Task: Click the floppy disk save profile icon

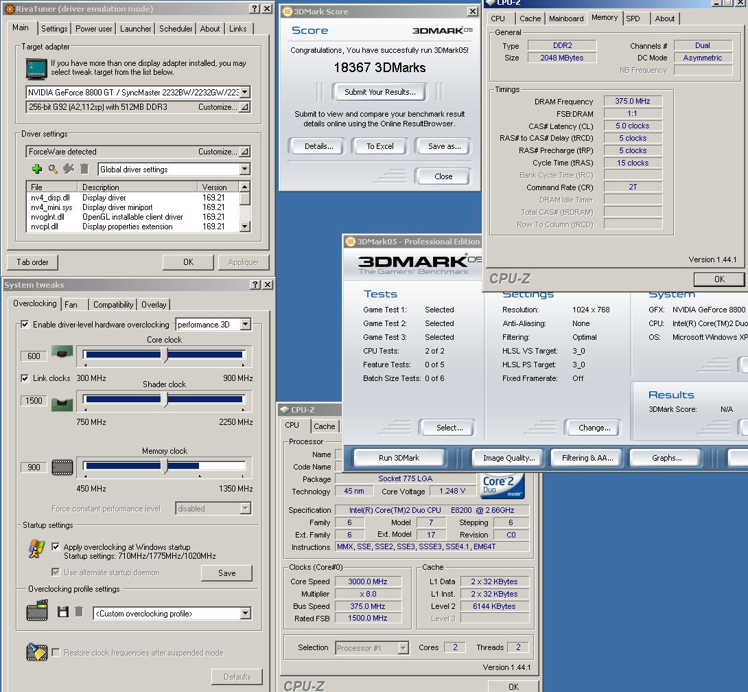Action: (x=63, y=612)
